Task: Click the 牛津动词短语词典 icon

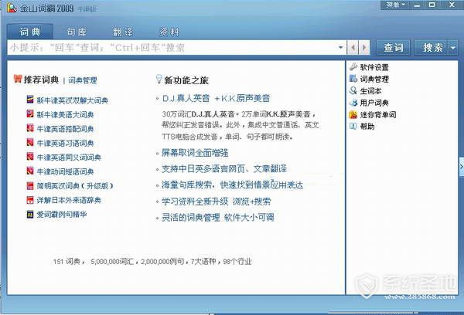Action: click(x=30, y=171)
